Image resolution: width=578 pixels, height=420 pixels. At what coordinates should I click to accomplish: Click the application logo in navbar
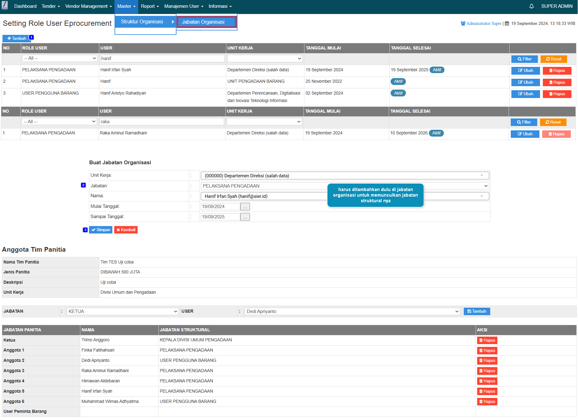click(5, 6)
